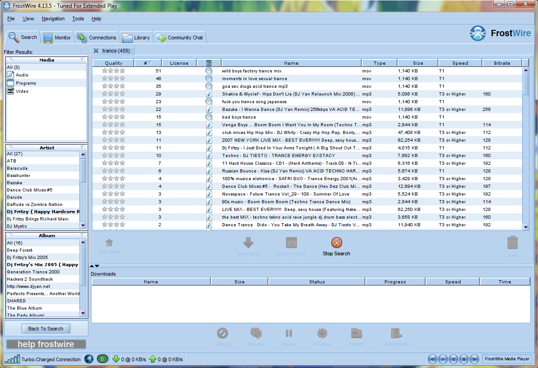
Task: Click the Cancel download icon
Action: tap(223, 333)
